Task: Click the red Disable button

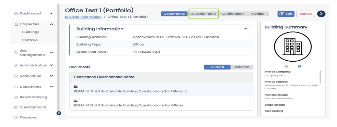Action: point(305,14)
